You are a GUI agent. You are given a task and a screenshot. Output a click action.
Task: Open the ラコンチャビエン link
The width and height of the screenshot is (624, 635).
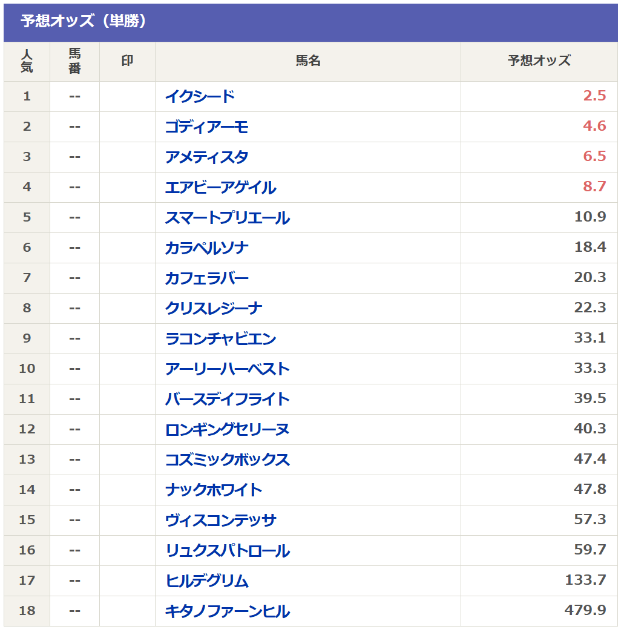click(x=220, y=338)
